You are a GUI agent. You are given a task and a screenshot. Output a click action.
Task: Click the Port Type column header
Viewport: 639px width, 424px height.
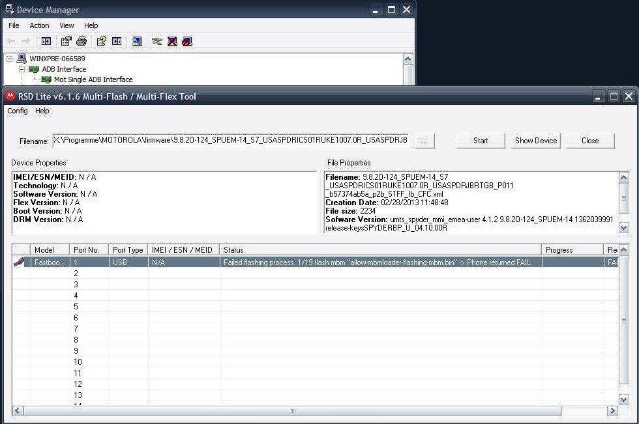click(x=128, y=250)
